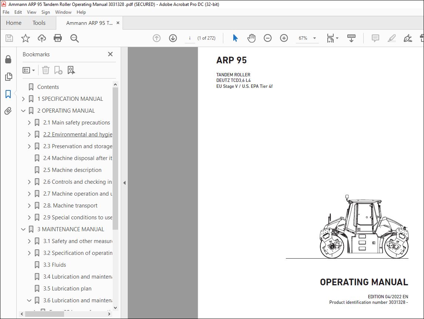This screenshot has height=319, width=424.
Task: Open page thumbnails panel in sidebar
Action: (x=9, y=77)
